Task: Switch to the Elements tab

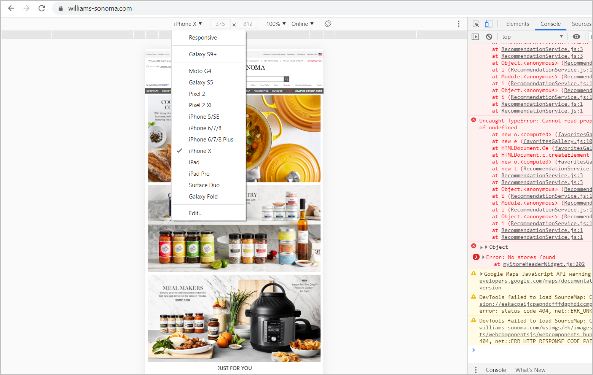Action: point(517,24)
